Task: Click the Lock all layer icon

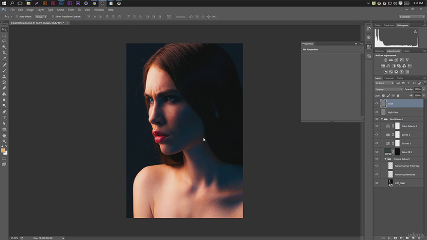Action: coord(398,96)
